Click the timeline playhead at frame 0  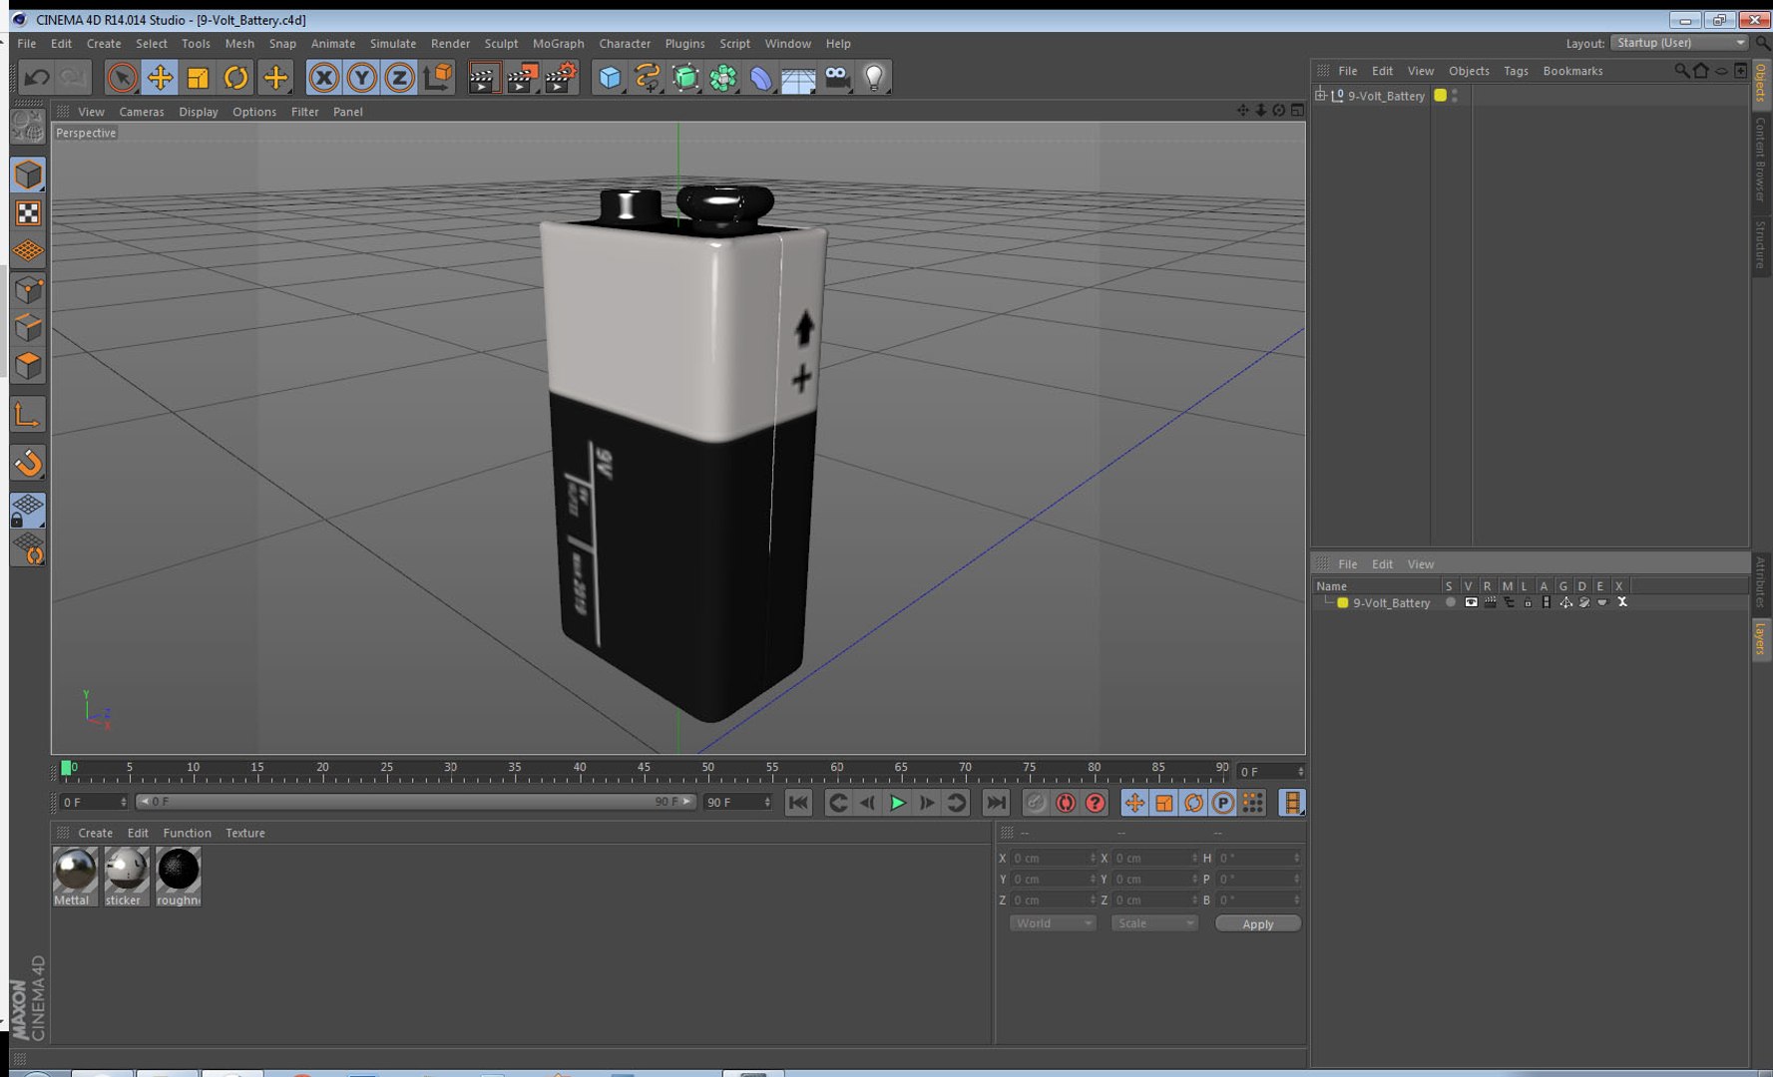[x=66, y=768]
